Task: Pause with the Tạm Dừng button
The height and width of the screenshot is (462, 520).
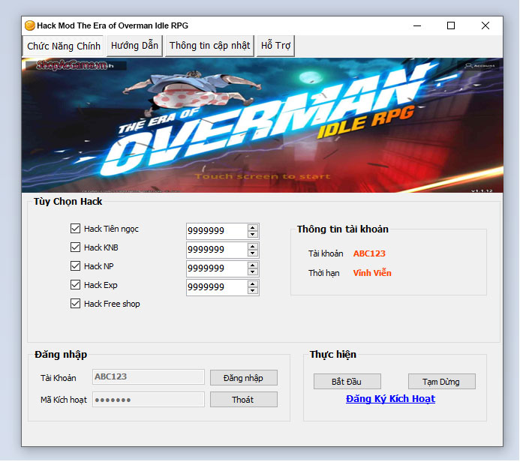Action: click(x=442, y=382)
